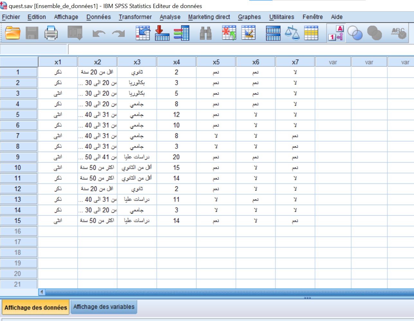This screenshot has height=321, width=414.
Task: Click the empty row header 16
Action: click(19, 231)
